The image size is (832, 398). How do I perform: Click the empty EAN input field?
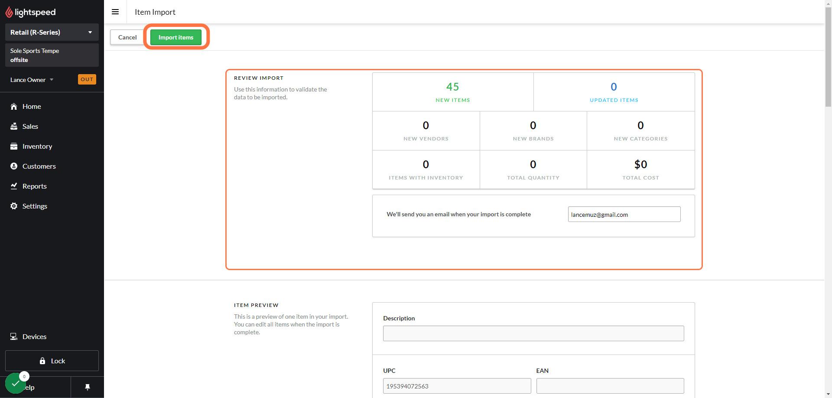[x=610, y=386]
